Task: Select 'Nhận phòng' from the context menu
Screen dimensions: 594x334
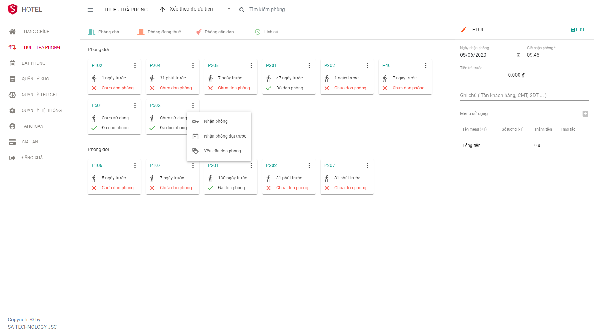Action: 216,121
